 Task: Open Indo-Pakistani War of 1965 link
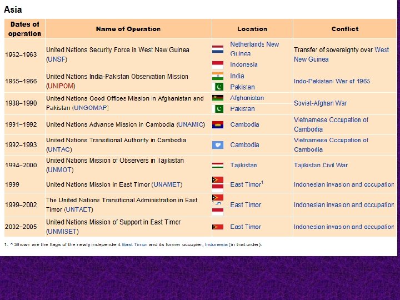click(332, 81)
